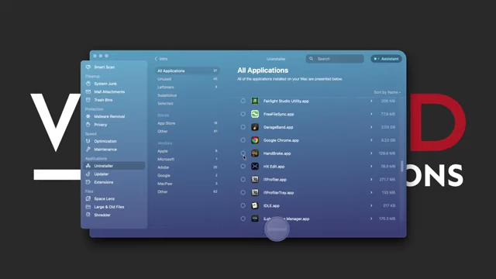Click the Large & Old Files icon
The image size is (496, 279).
pyautogui.click(x=88, y=207)
